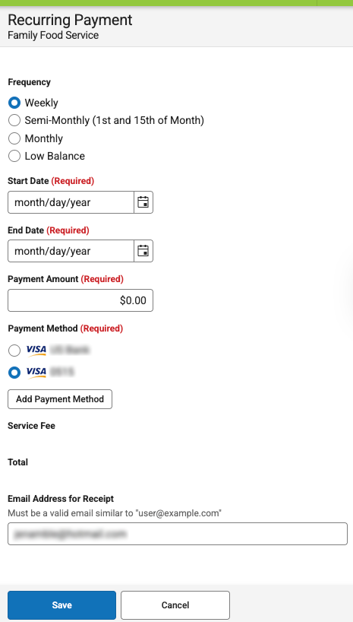The height and width of the screenshot is (622, 353).
Task: Open the End Date calendar picker icon
Action: 143,251
